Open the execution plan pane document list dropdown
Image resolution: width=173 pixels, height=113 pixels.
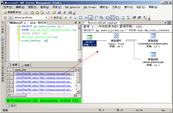coord(165,23)
